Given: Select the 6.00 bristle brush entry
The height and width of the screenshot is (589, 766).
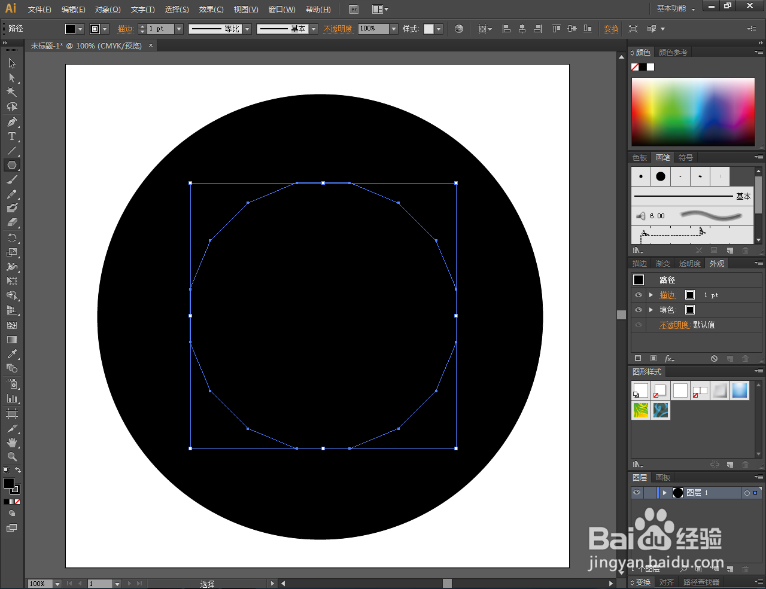Looking at the screenshot, I should point(692,216).
